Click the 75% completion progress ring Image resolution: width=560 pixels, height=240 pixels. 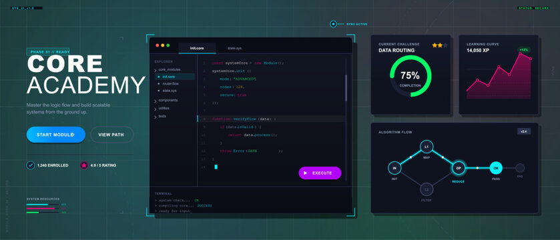[x=410, y=76]
